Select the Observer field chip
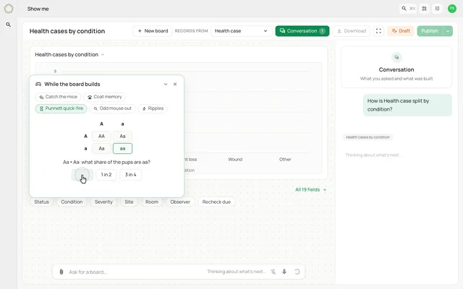This screenshot has width=463, height=289. tap(180, 202)
